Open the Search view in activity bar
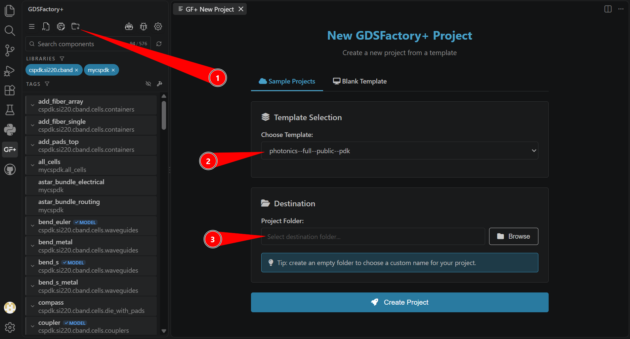The width and height of the screenshot is (630, 339). click(10, 31)
